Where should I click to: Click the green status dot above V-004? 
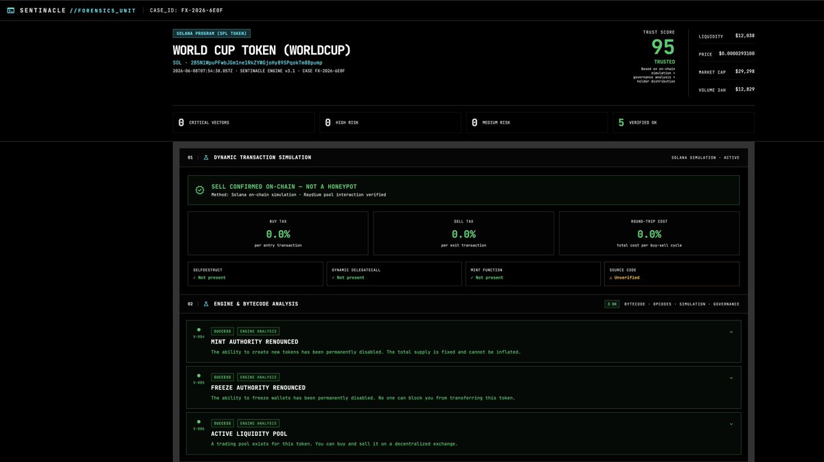pos(198,330)
